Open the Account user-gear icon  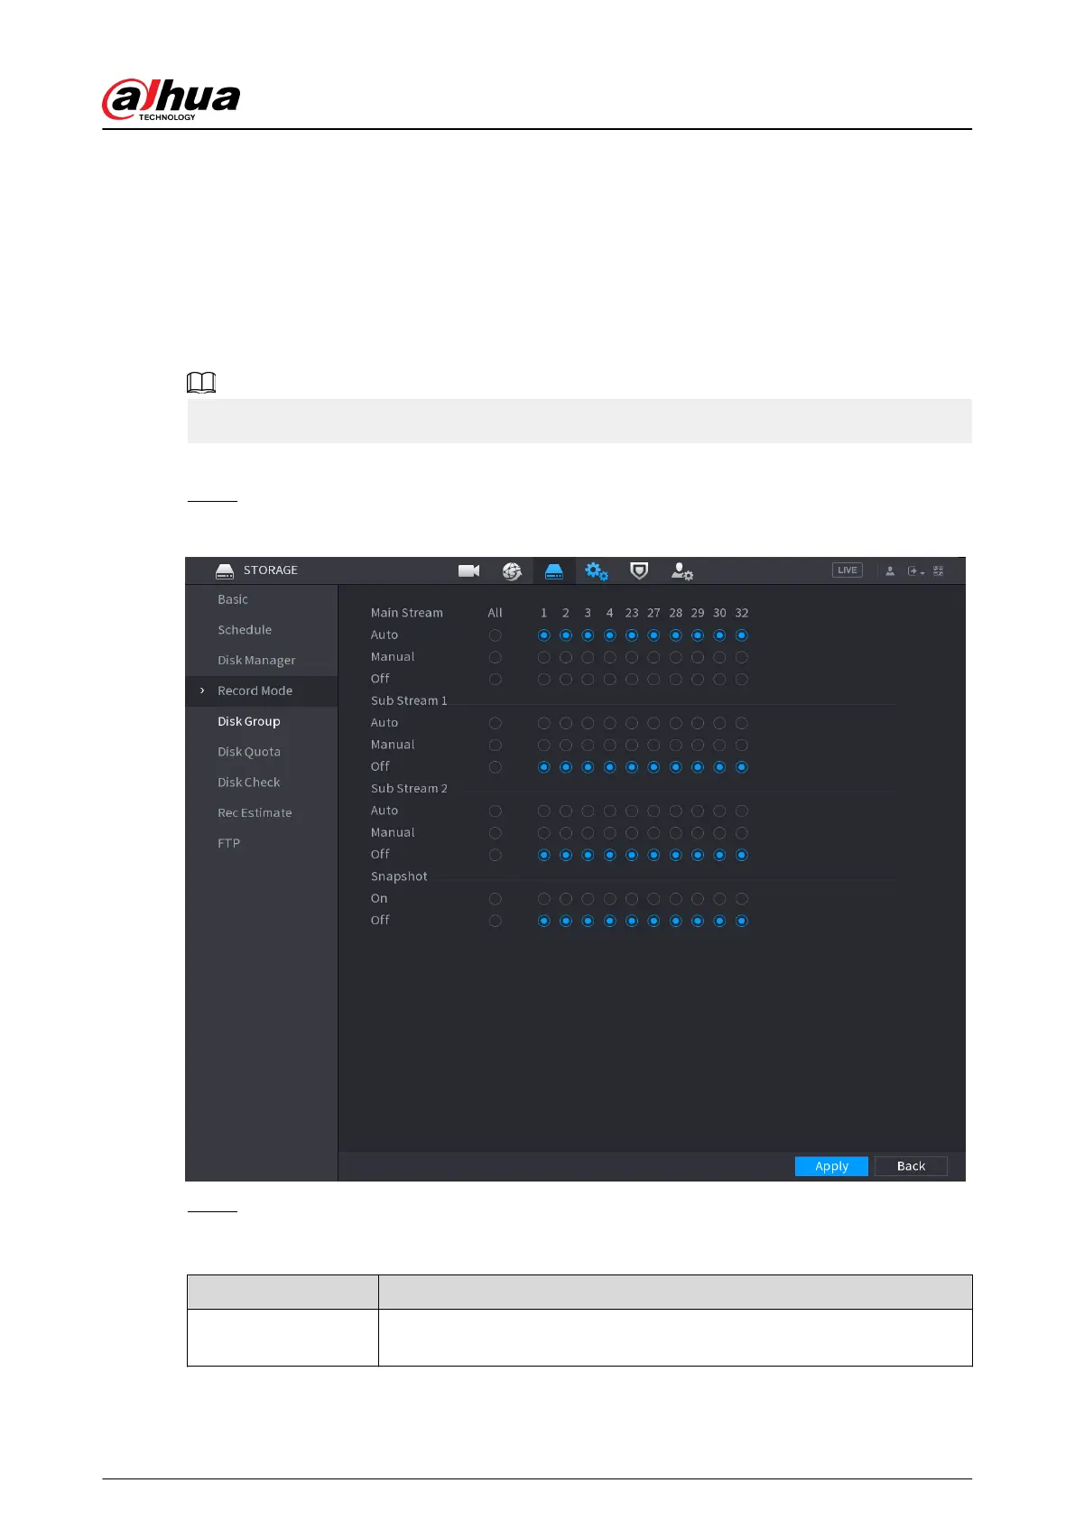(681, 570)
